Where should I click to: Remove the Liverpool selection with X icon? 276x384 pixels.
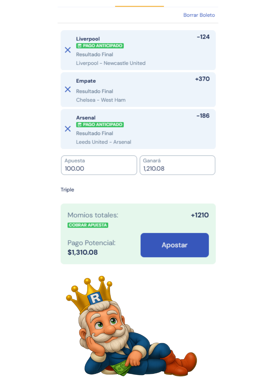[x=68, y=50]
